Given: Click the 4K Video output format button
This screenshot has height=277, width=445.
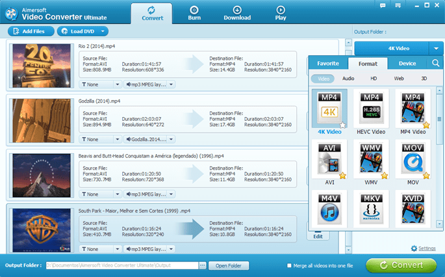Looking at the screenshot, I should coord(392,49).
